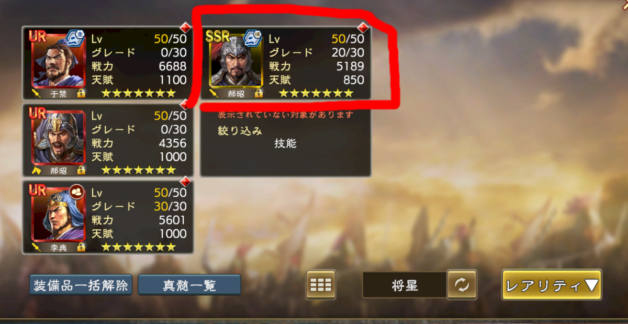
Task: Click the blue helmet badge on SSR 郝昭's portrait
Action: 252,38
